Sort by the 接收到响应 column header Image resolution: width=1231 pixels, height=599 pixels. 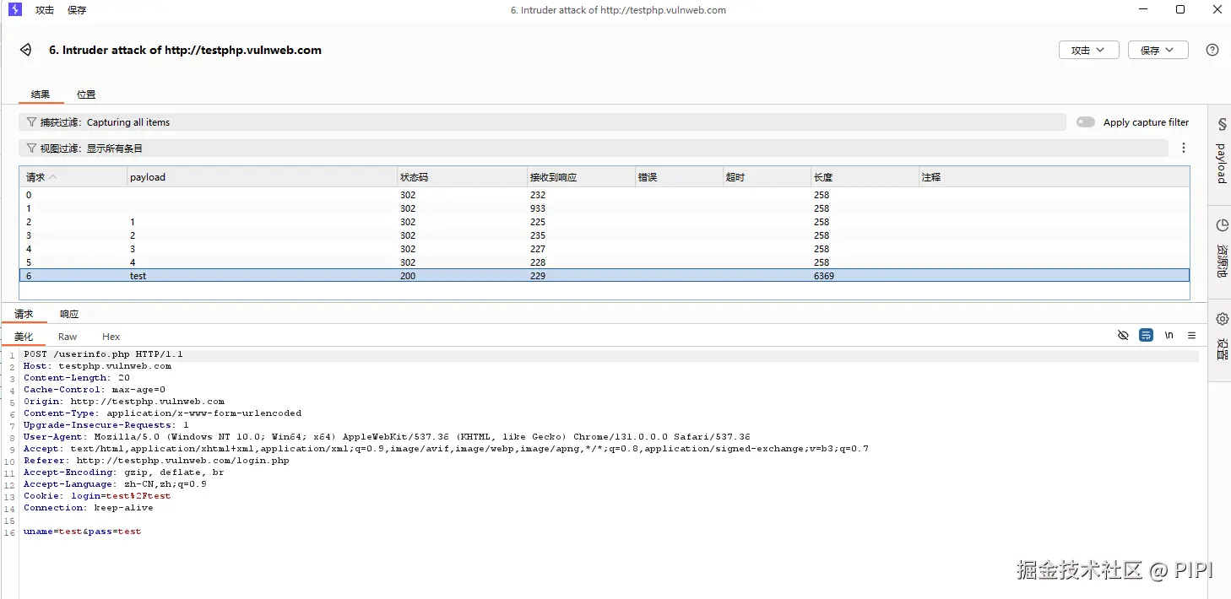point(581,177)
